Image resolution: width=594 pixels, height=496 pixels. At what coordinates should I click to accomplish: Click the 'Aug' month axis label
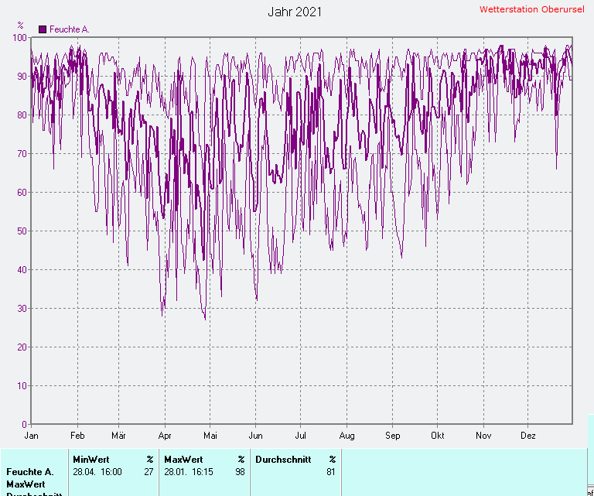point(347,436)
